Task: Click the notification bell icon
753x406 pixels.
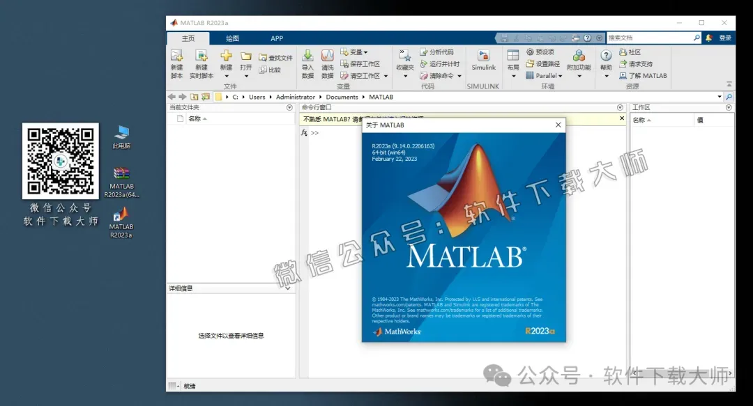Action: click(709, 38)
